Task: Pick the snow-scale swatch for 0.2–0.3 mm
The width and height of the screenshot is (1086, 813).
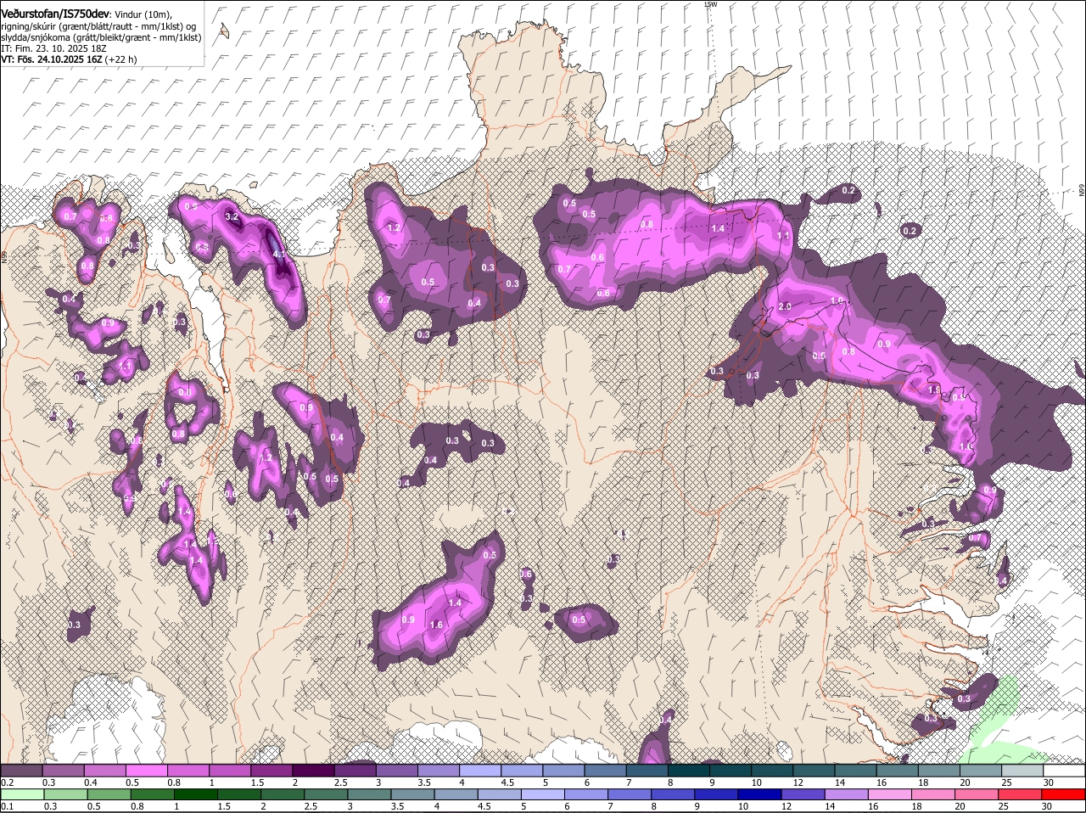Action: [x=21, y=771]
